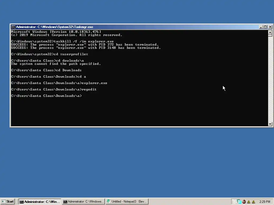
Task: Click the Notepad3 icon on the taskbar button
Action: click(109, 201)
